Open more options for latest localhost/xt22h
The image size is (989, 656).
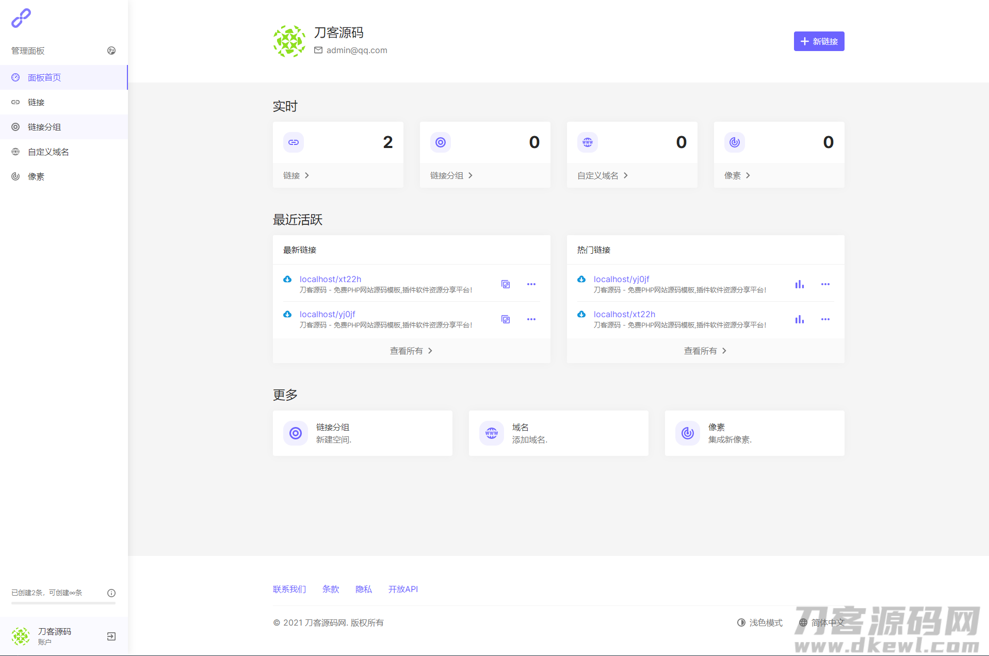point(531,284)
